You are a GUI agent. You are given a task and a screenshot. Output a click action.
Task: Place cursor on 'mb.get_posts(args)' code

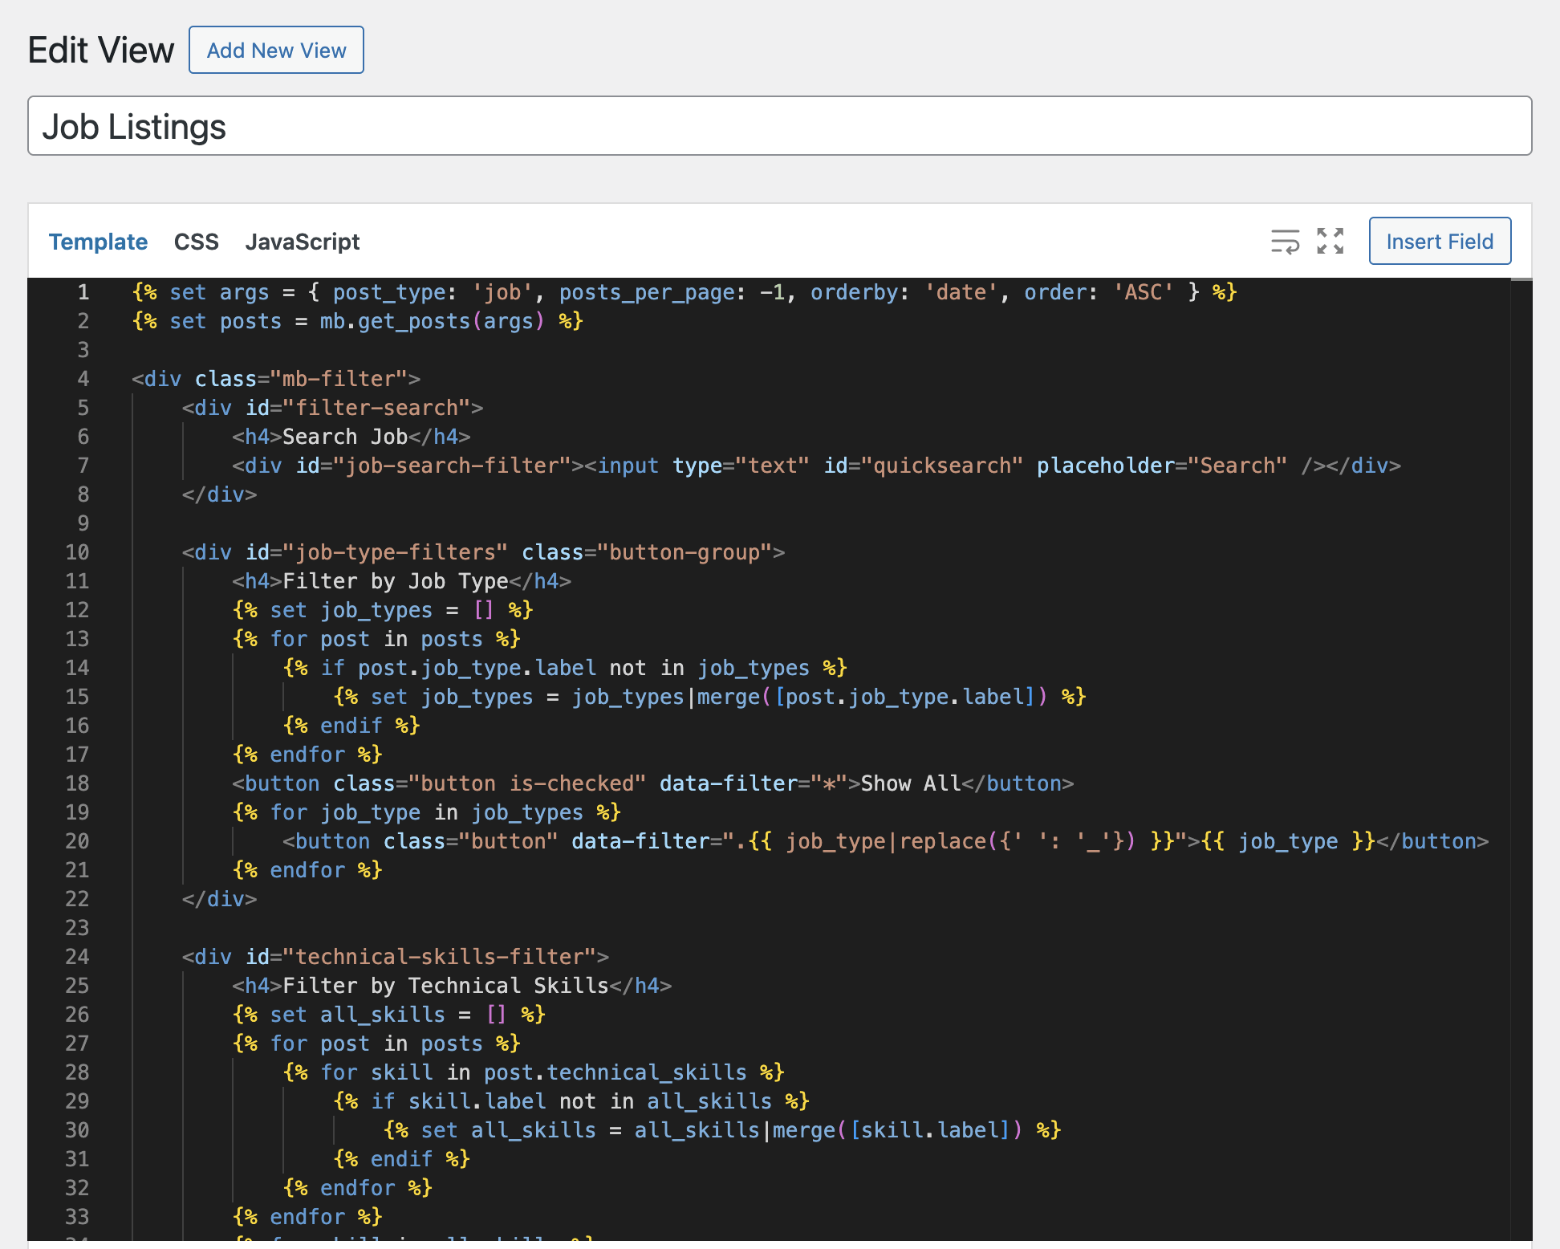click(433, 321)
